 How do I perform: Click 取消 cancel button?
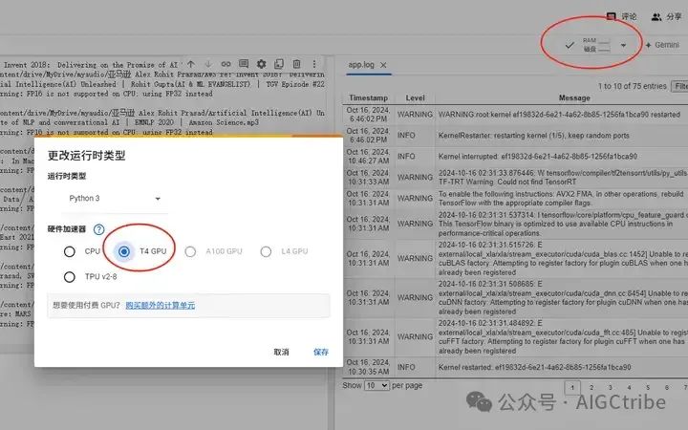tap(281, 352)
